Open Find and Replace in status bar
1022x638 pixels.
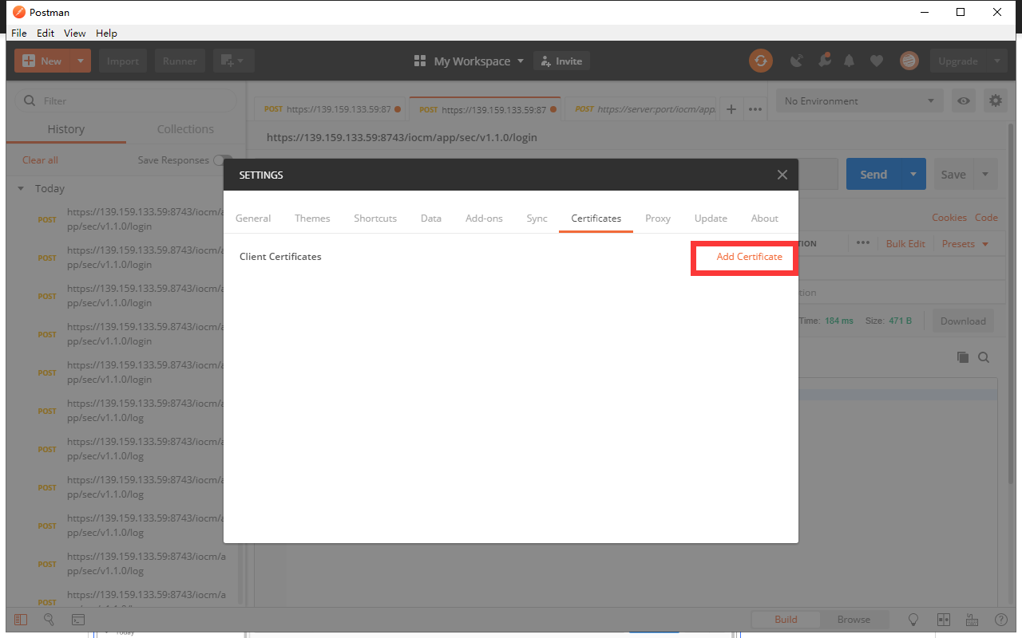pyautogui.click(x=49, y=619)
